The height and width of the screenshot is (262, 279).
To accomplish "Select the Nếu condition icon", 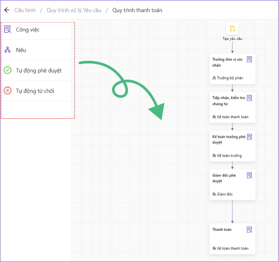I will point(7,50).
